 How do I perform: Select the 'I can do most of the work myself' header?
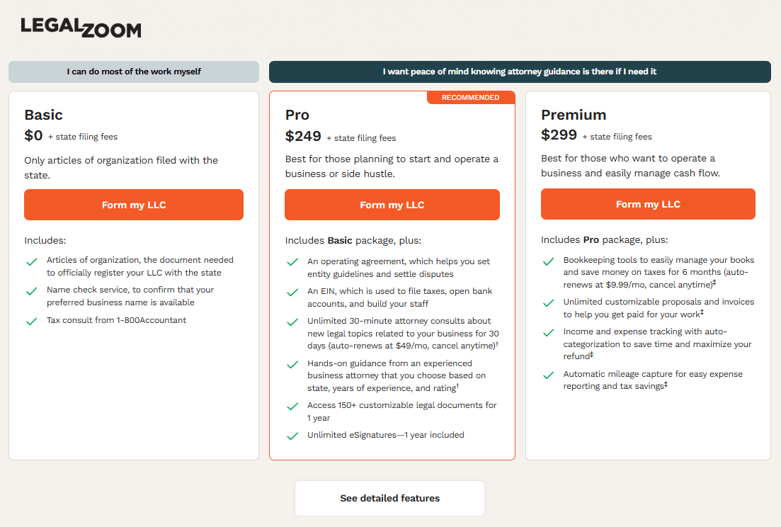134,72
